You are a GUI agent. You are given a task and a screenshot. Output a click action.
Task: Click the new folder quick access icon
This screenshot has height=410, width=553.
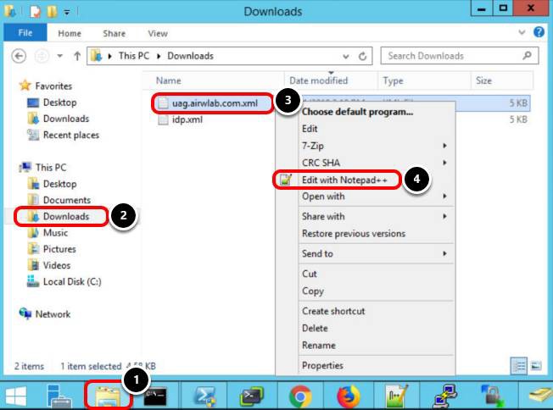point(52,11)
